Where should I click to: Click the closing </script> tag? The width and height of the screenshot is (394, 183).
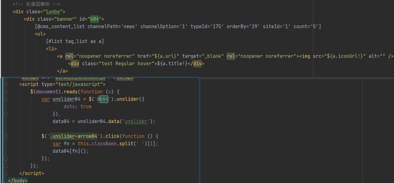coord(32,173)
